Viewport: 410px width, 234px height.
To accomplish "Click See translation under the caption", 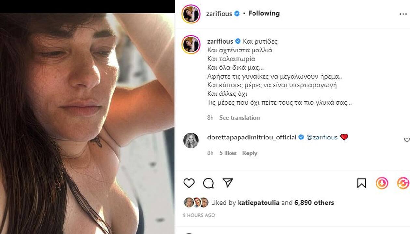I will [x=239, y=118].
